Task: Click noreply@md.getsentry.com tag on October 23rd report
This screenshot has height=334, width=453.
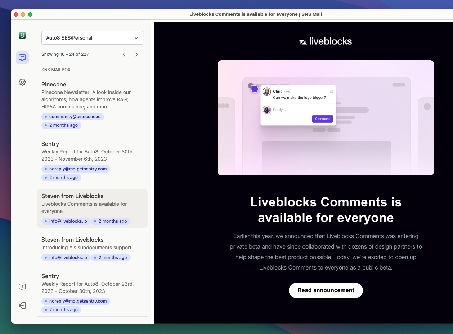Action: pos(76,301)
